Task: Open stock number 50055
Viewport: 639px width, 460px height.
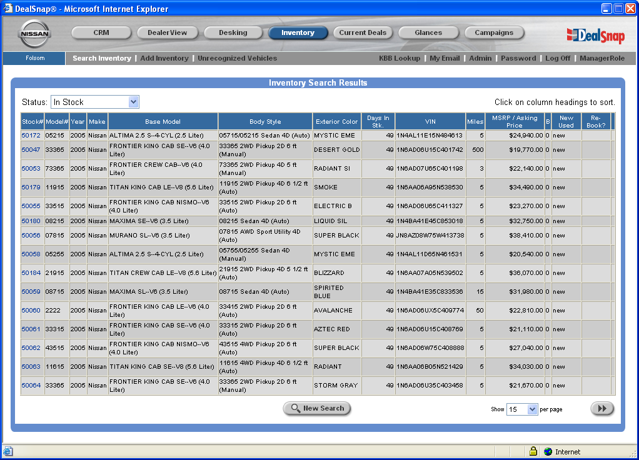Action: coord(31,206)
